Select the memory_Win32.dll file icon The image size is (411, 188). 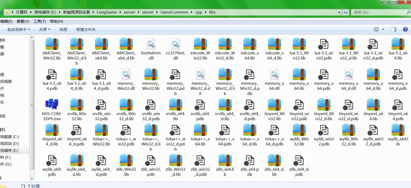click(126, 74)
